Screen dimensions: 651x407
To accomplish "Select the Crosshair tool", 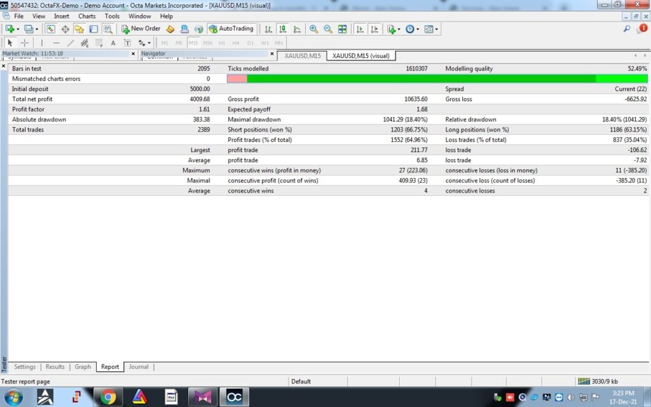I will 25,43.
